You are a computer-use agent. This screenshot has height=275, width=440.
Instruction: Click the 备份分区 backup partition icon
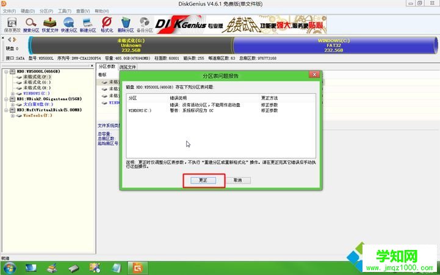click(x=145, y=24)
